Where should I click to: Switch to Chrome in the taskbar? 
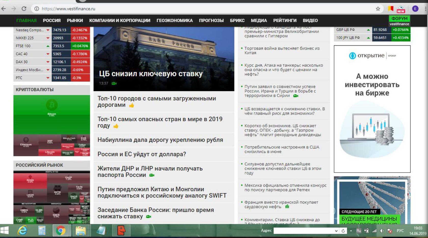[61, 231]
